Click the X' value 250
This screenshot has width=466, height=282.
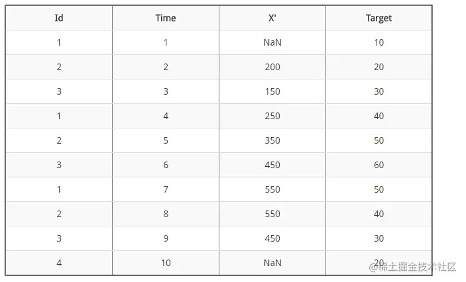click(x=272, y=116)
